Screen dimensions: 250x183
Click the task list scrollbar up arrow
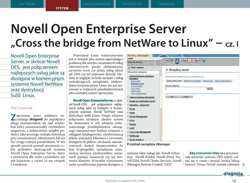pyautogui.click(x=161, y=75)
